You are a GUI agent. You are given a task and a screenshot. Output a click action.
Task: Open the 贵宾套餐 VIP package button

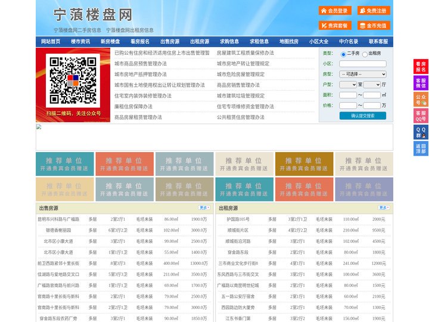point(335,26)
